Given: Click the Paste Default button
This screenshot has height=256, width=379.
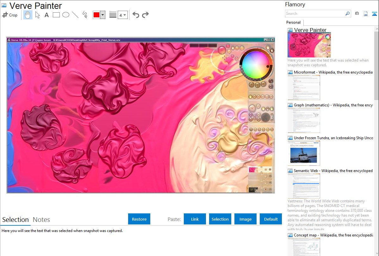Looking at the screenshot, I should click(271, 219).
